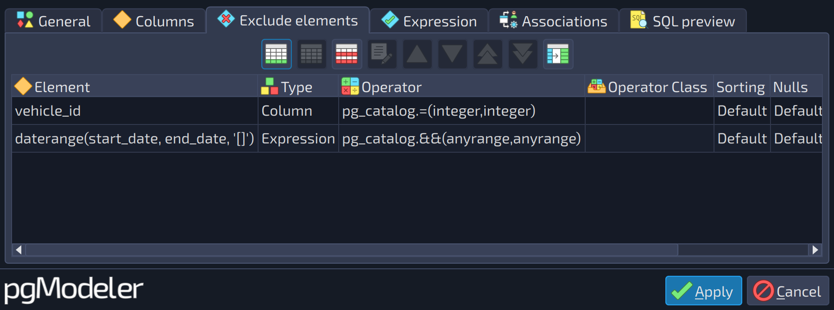Viewport: 834px width, 310px height.
Task: Click the Nulls Default cell for daterange row
Action: (796, 139)
